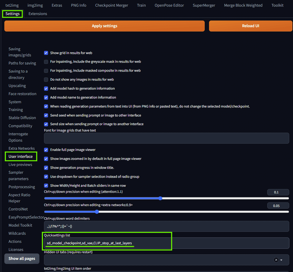This screenshot has width=293, height=272.
Task: Toggle Width/Height and Batch sliders same row
Action: (x=46, y=186)
